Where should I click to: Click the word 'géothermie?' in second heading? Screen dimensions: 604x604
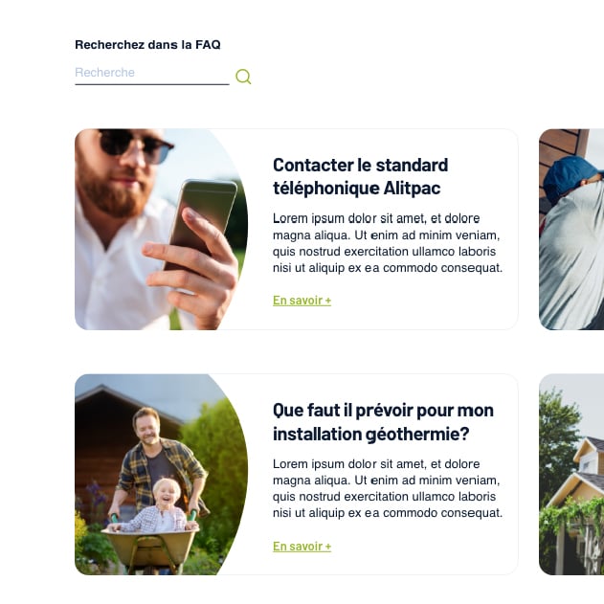pos(417,435)
